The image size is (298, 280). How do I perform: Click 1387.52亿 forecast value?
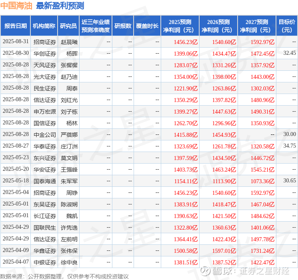point(224,262)
